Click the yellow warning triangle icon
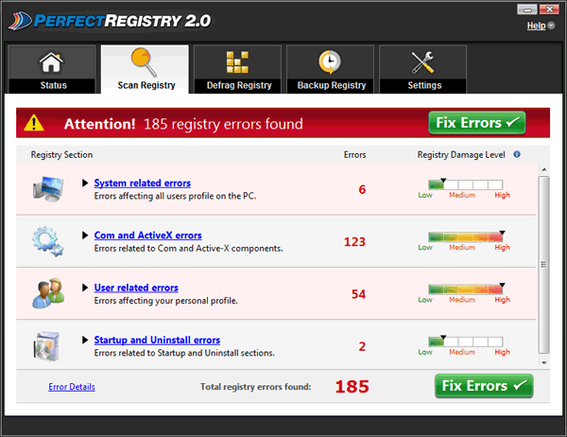This screenshot has height=437, width=567. tap(35, 123)
